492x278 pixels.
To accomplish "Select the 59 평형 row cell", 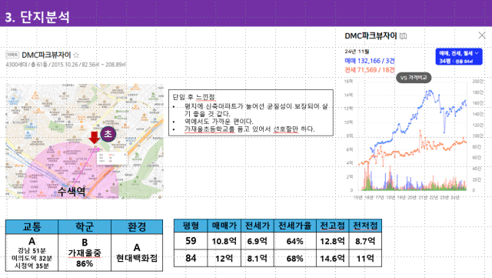I will click(191, 241).
